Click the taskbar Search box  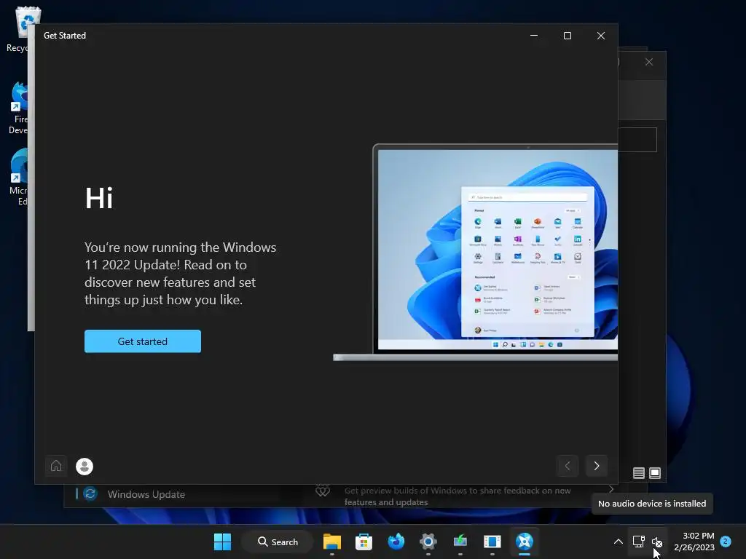point(278,542)
